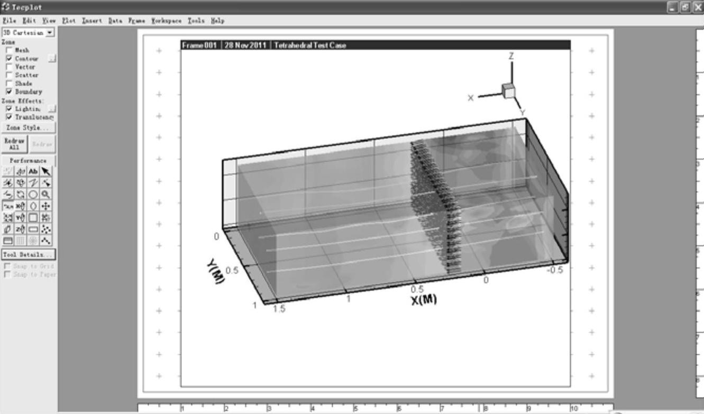This screenshot has width=704, height=414.
Task: Toggle the Translucency zone effect
Action: tap(9, 116)
